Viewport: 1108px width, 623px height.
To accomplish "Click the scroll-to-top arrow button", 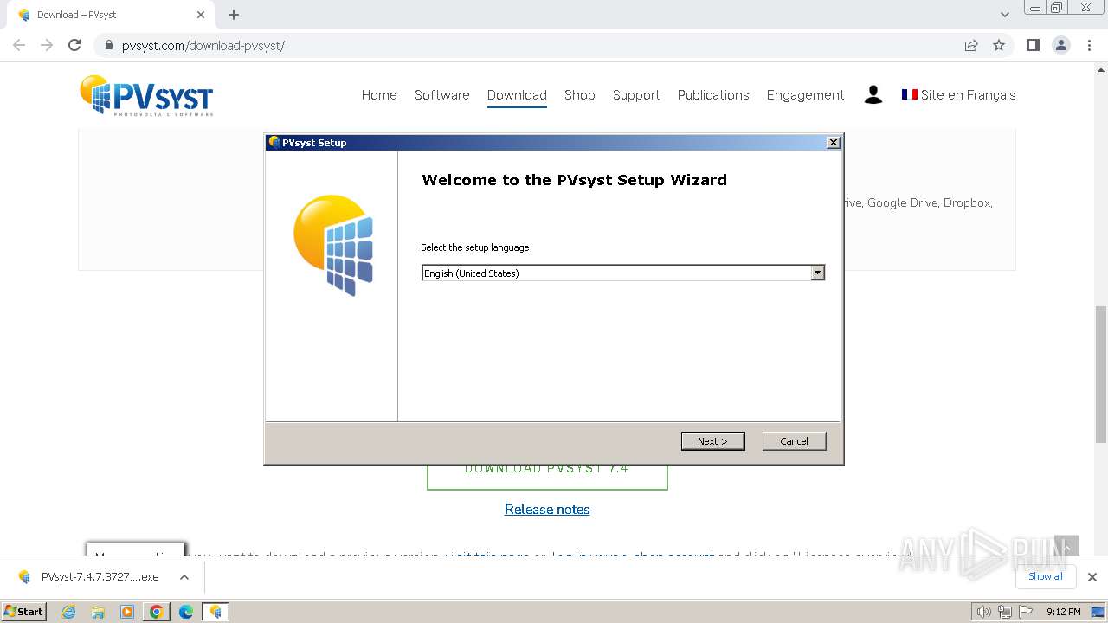I will [1066, 546].
